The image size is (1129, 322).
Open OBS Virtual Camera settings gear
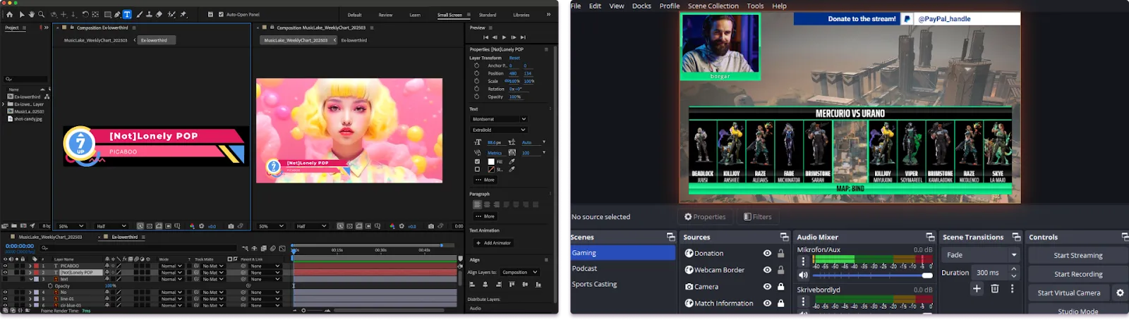[x=1120, y=292]
